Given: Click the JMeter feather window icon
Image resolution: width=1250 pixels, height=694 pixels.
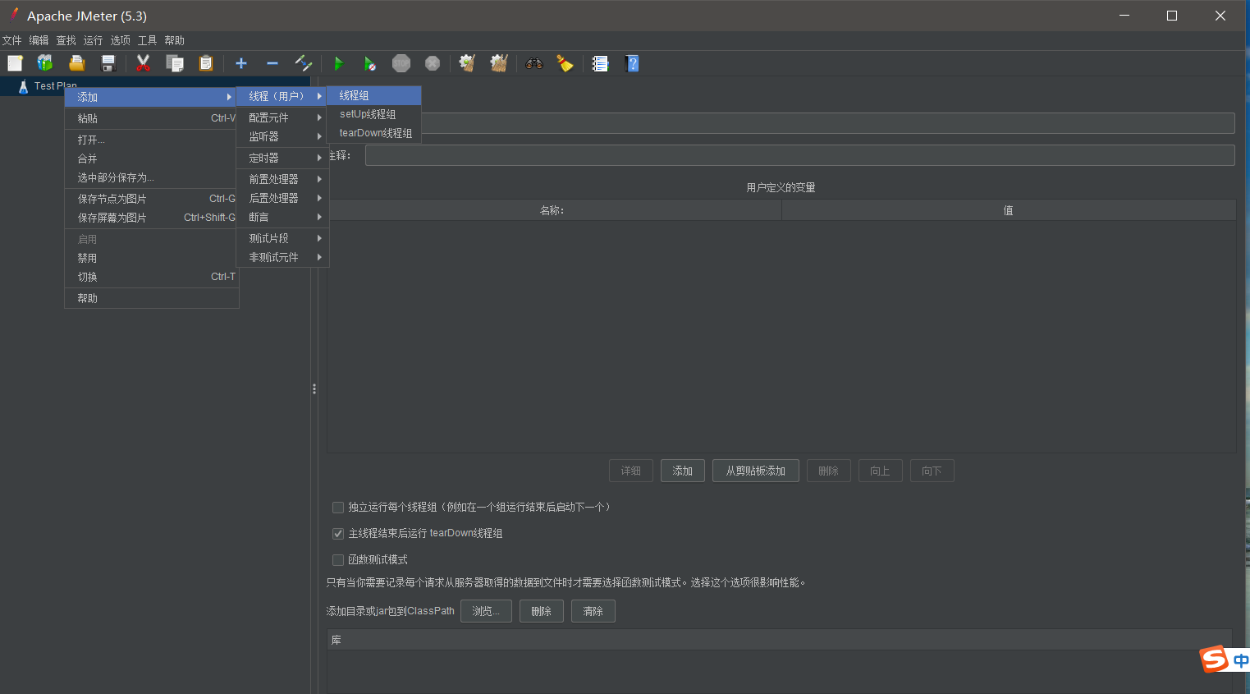Looking at the screenshot, I should pos(14,15).
